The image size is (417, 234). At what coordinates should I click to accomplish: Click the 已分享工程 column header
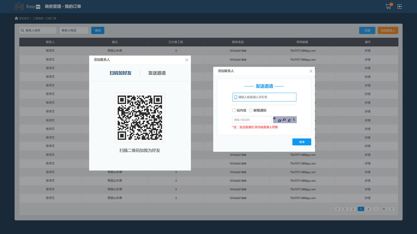[176, 42]
